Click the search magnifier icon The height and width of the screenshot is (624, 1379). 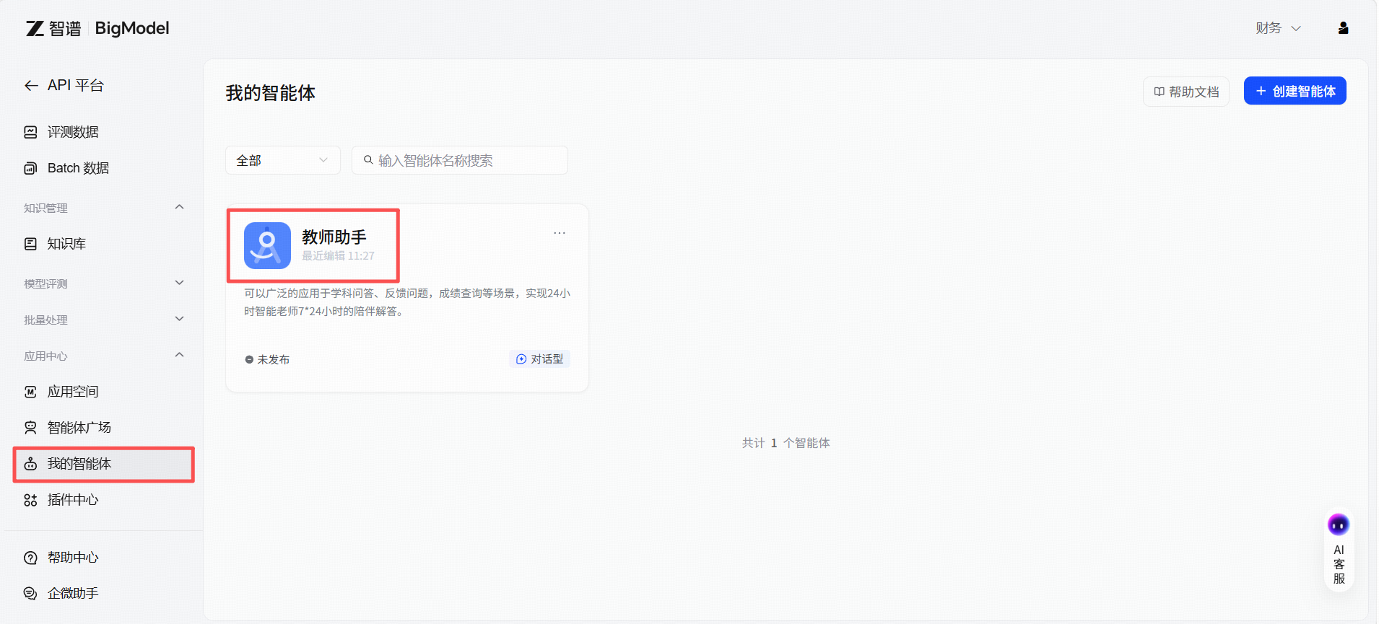pyautogui.click(x=368, y=160)
